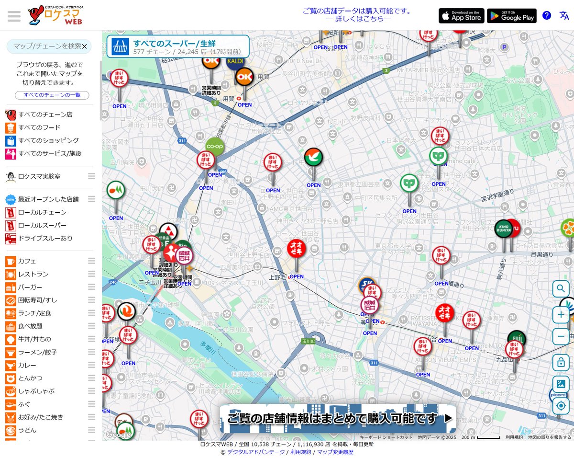Screen dimensions: 574x458
Task: Click the 牛丼/丼もの category icon
Action: click(x=11, y=339)
